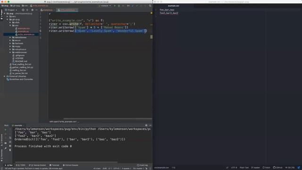Expand the env folder
Viewport: 302px width, 170px height.
coord(8,17)
